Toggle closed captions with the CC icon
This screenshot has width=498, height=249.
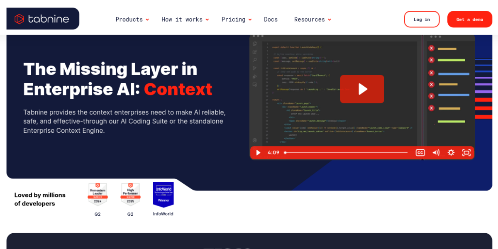point(420,153)
